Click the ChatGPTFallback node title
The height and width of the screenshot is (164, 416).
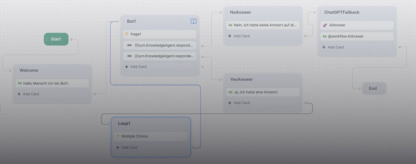pyautogui.click(x=342, y=12)
